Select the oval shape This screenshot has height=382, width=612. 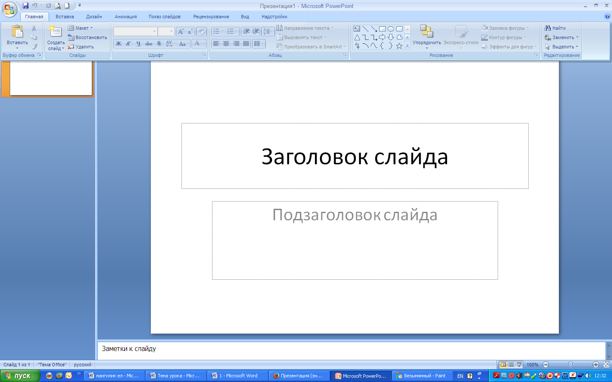point(391,29)
